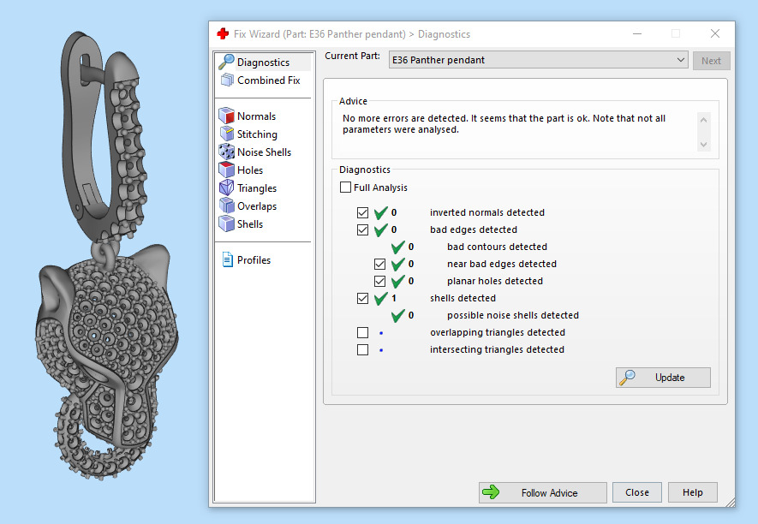The height and width of the screenshot is (524, 758).
Task: Click the Update button label
Action: (670, 378)
